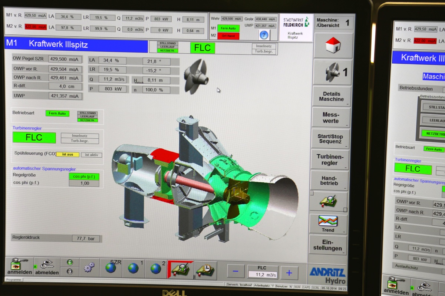Click the blue question mark help icon
This screenshot has width=445, height=296.
[x=264, y=35]
